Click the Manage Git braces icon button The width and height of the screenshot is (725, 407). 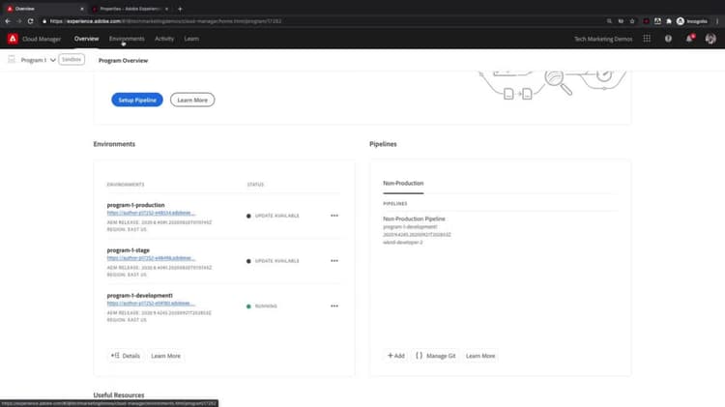click(x=436, y=356)
